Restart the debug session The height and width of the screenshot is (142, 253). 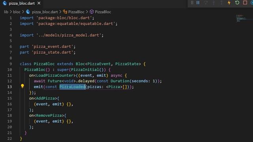tap(237, 3)
